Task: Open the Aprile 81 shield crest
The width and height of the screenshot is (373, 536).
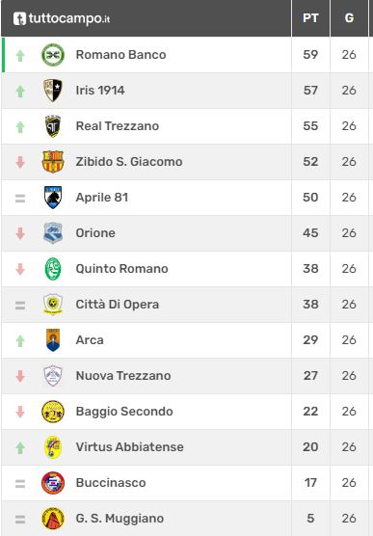Action: tap(53, 198)
